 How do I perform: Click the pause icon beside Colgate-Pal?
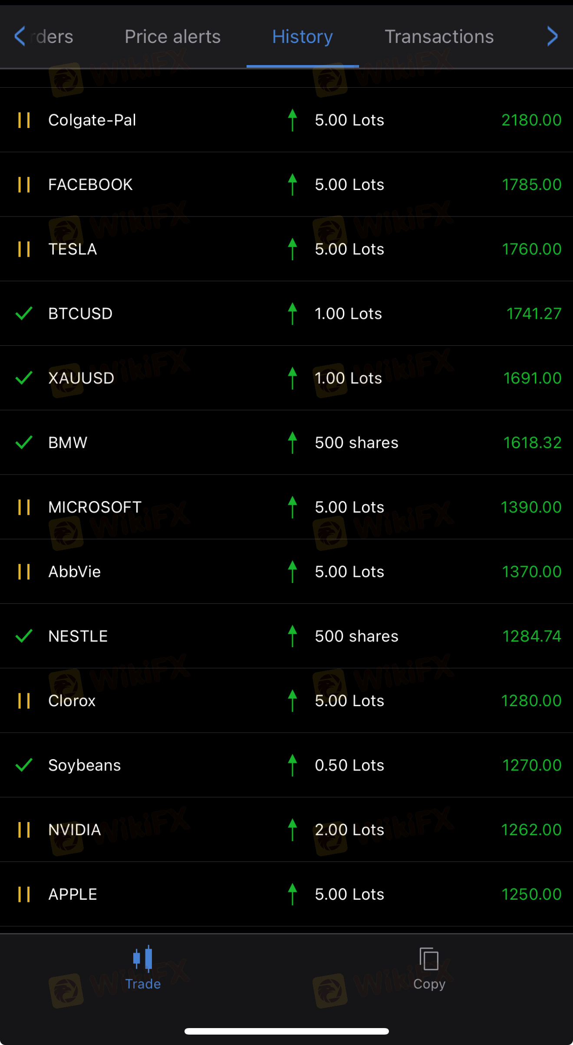pyautogui.click(x=24, y=120)
